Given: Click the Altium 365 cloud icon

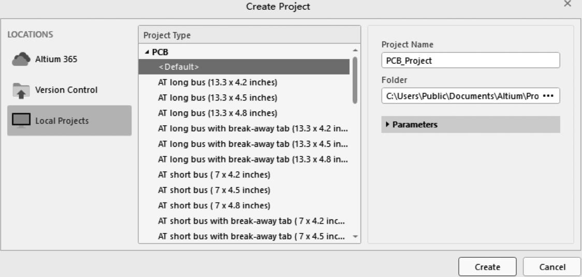Looking at the screenshot, I should [21, 60].
